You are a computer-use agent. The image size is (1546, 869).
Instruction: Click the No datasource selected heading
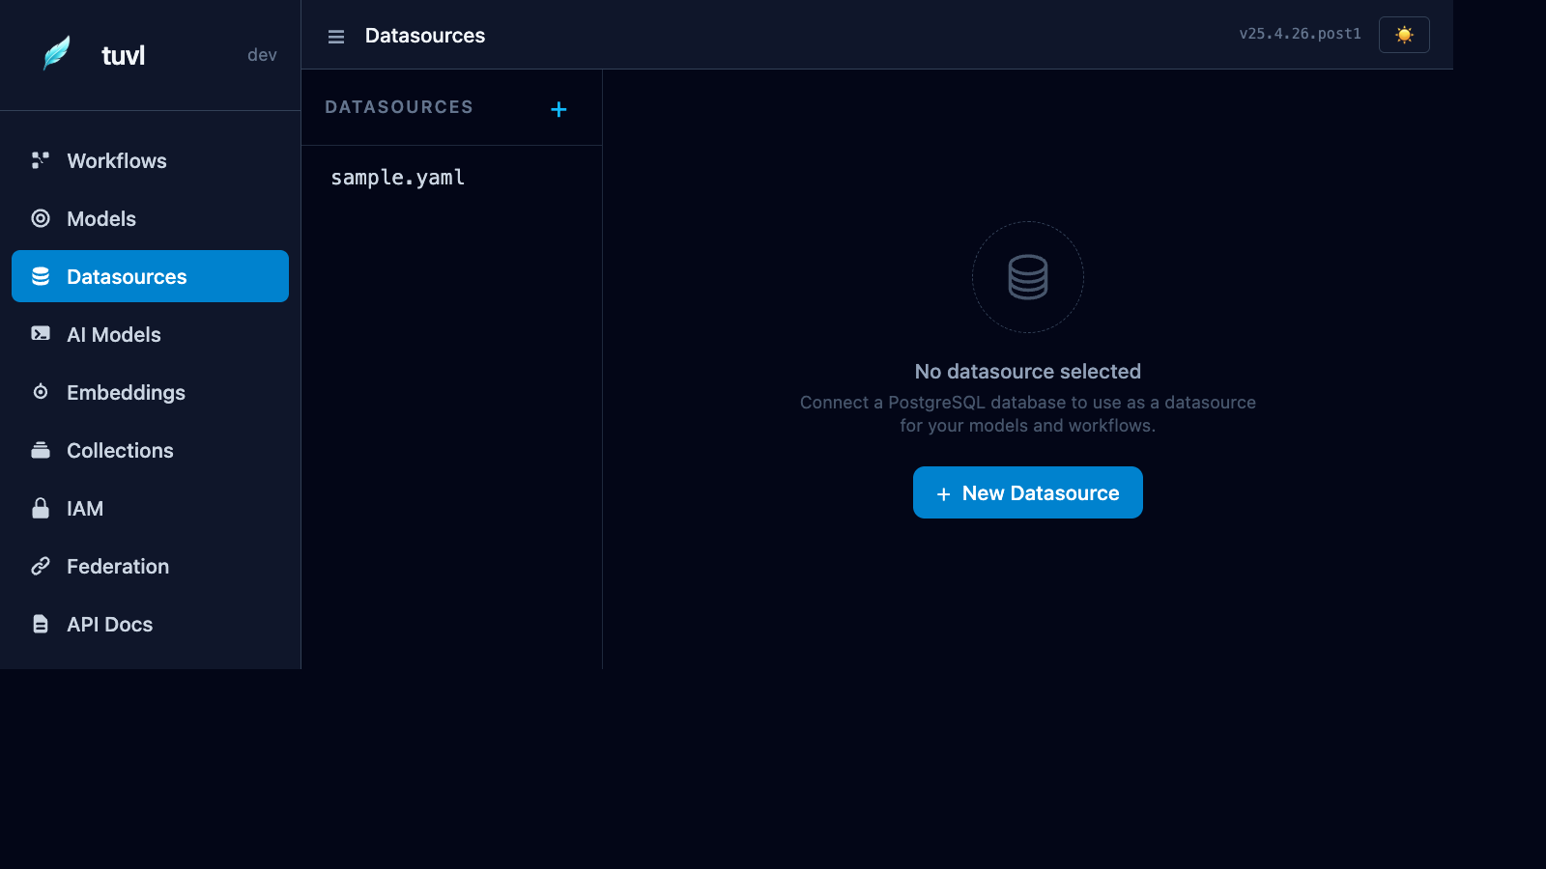pyautogui.click(x=1027, y=372)
